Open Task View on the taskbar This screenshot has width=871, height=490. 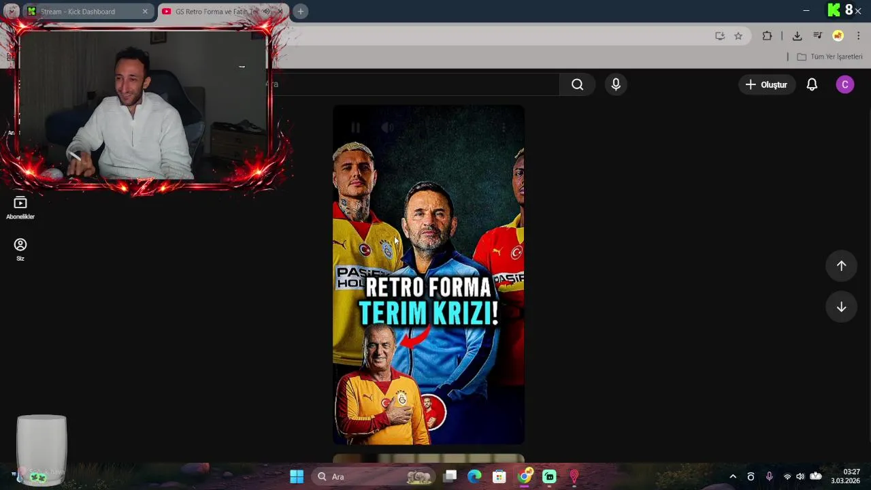click(x=450, y=476)
